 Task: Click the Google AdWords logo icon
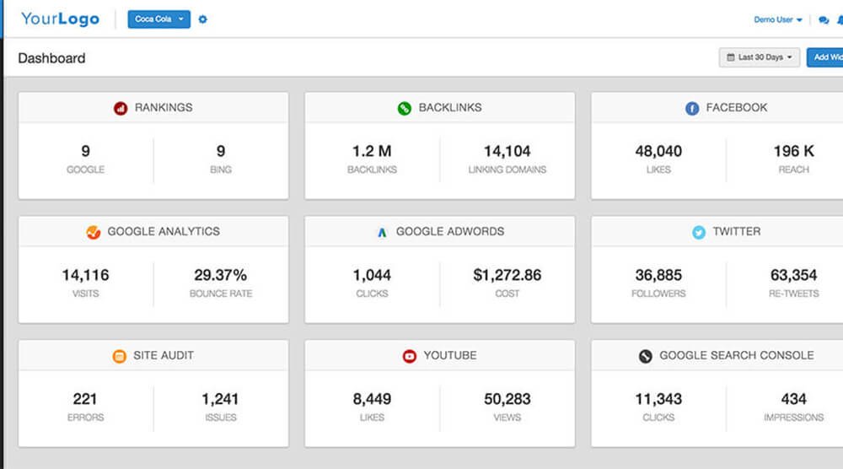382,232
